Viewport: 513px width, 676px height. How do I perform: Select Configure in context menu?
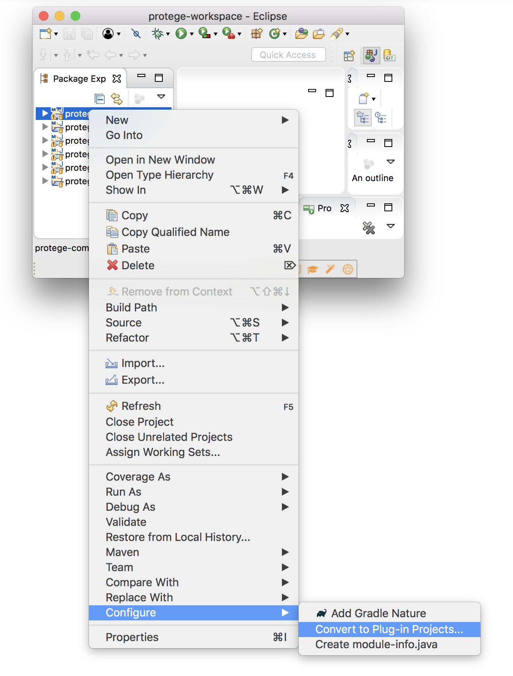[x=194, y=612]
